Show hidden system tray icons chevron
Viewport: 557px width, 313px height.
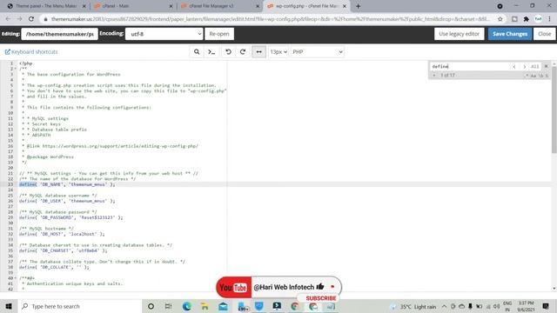point(445,306)
